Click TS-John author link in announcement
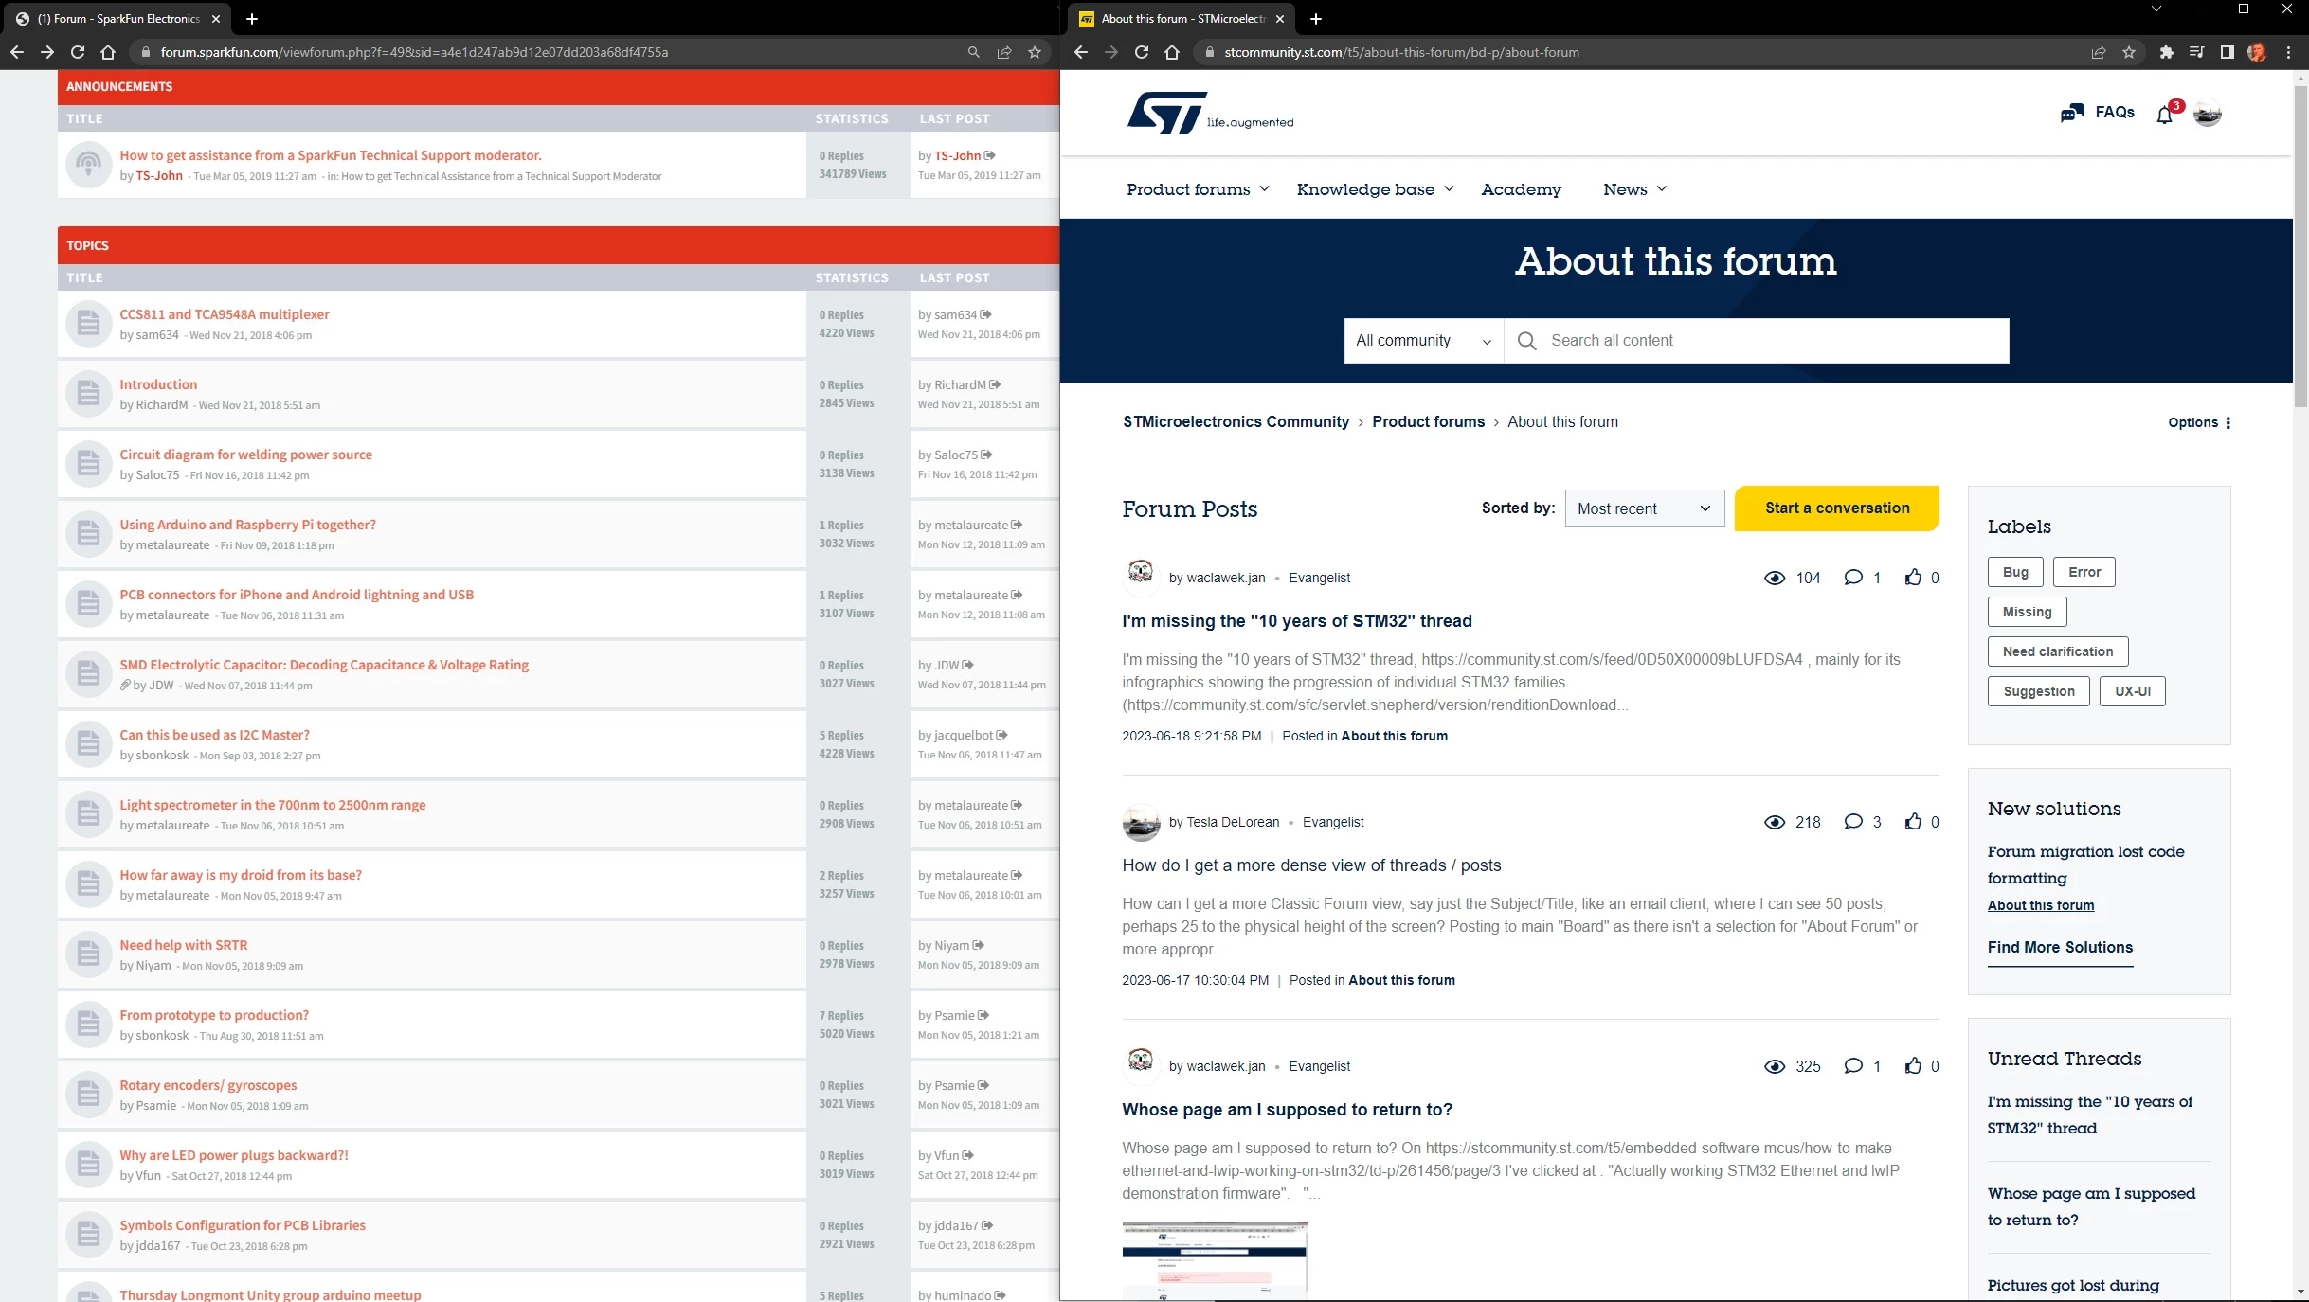 pos(158,176)
